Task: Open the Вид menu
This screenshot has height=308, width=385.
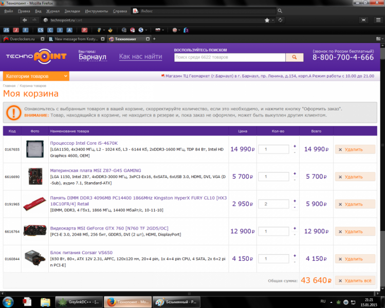Action: click(x=38, y=11)
